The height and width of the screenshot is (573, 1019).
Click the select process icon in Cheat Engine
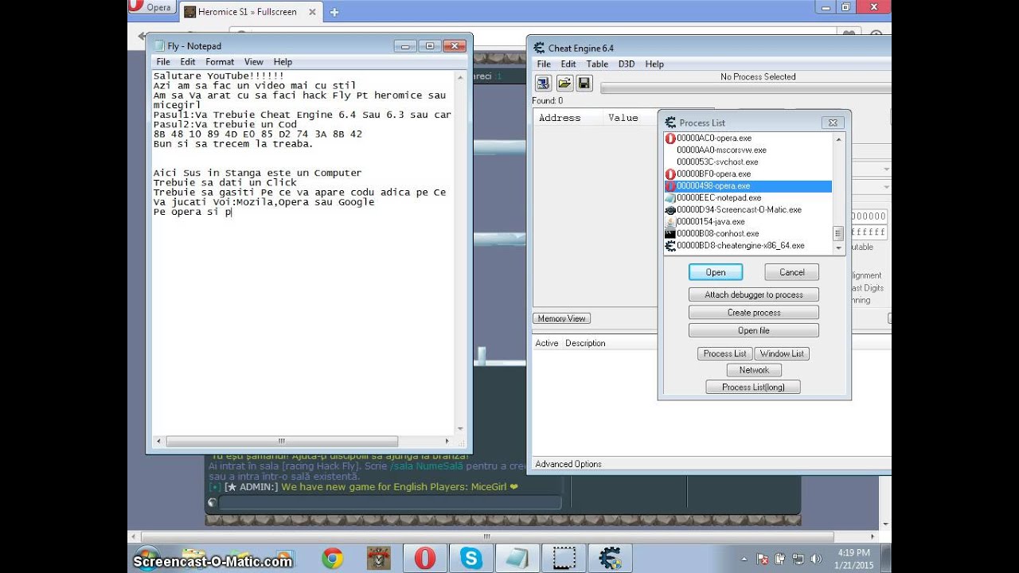click(543, 83)
